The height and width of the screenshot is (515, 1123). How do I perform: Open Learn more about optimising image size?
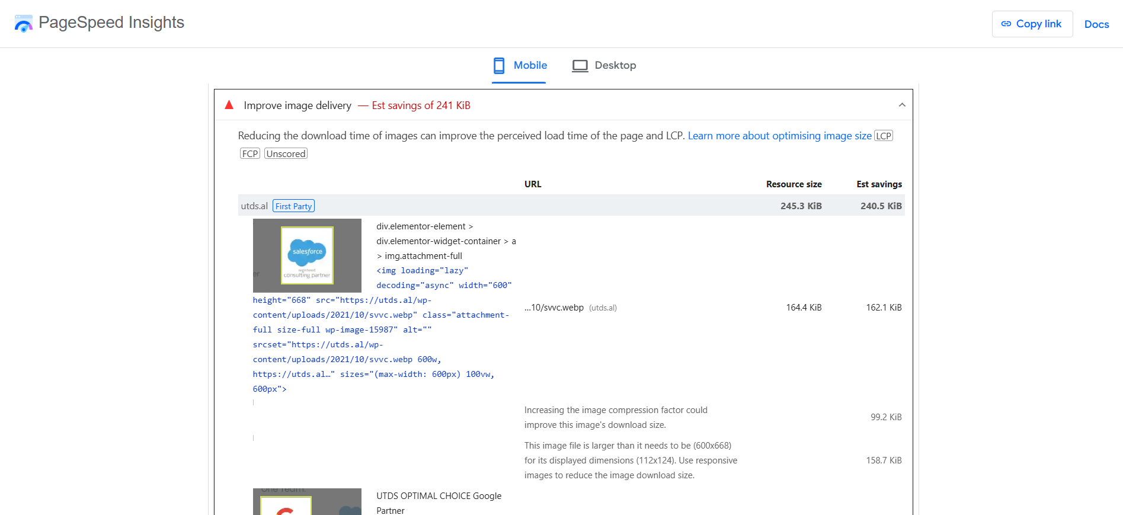coord(779,136)
